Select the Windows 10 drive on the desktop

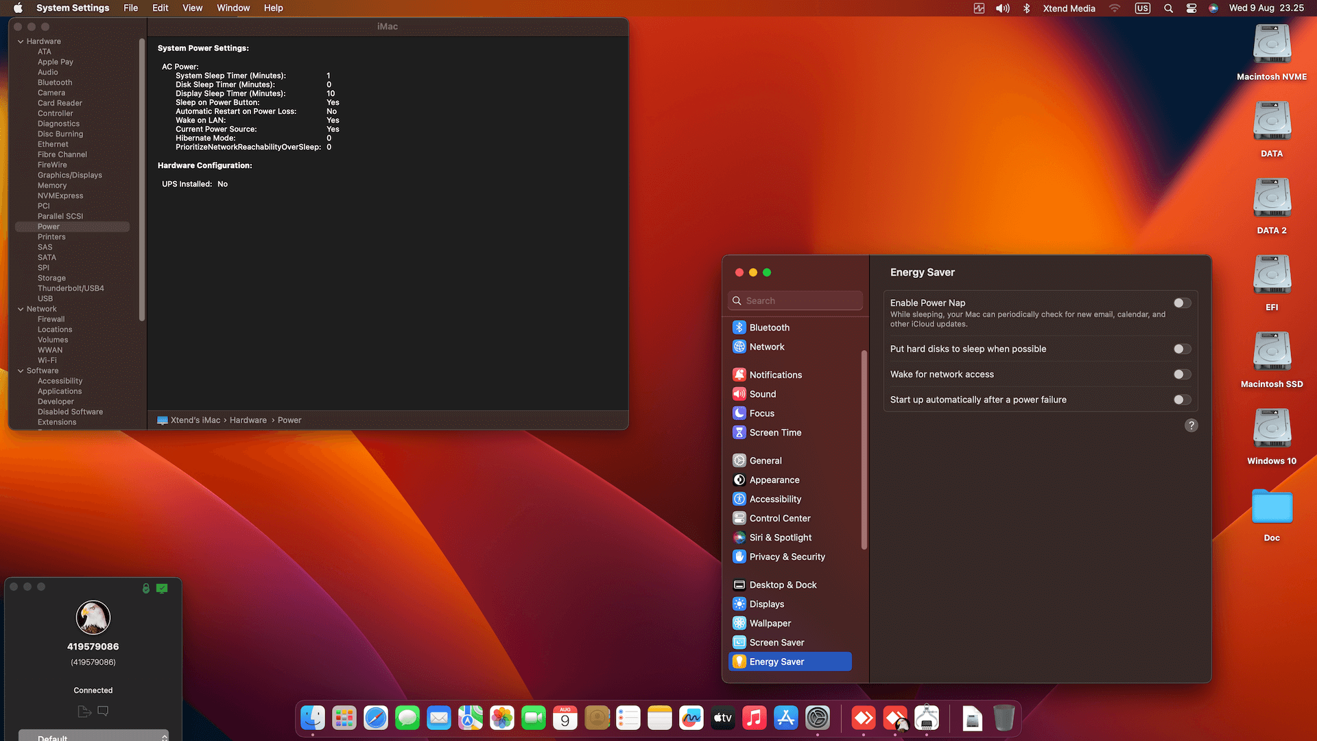pyautogui.click(x=1272, y=436)
